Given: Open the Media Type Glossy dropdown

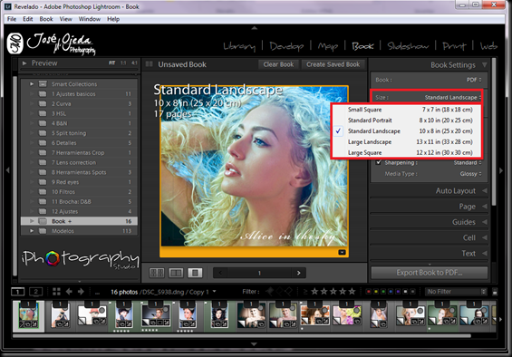Looking at the screenshot, I should pos(470,174).
